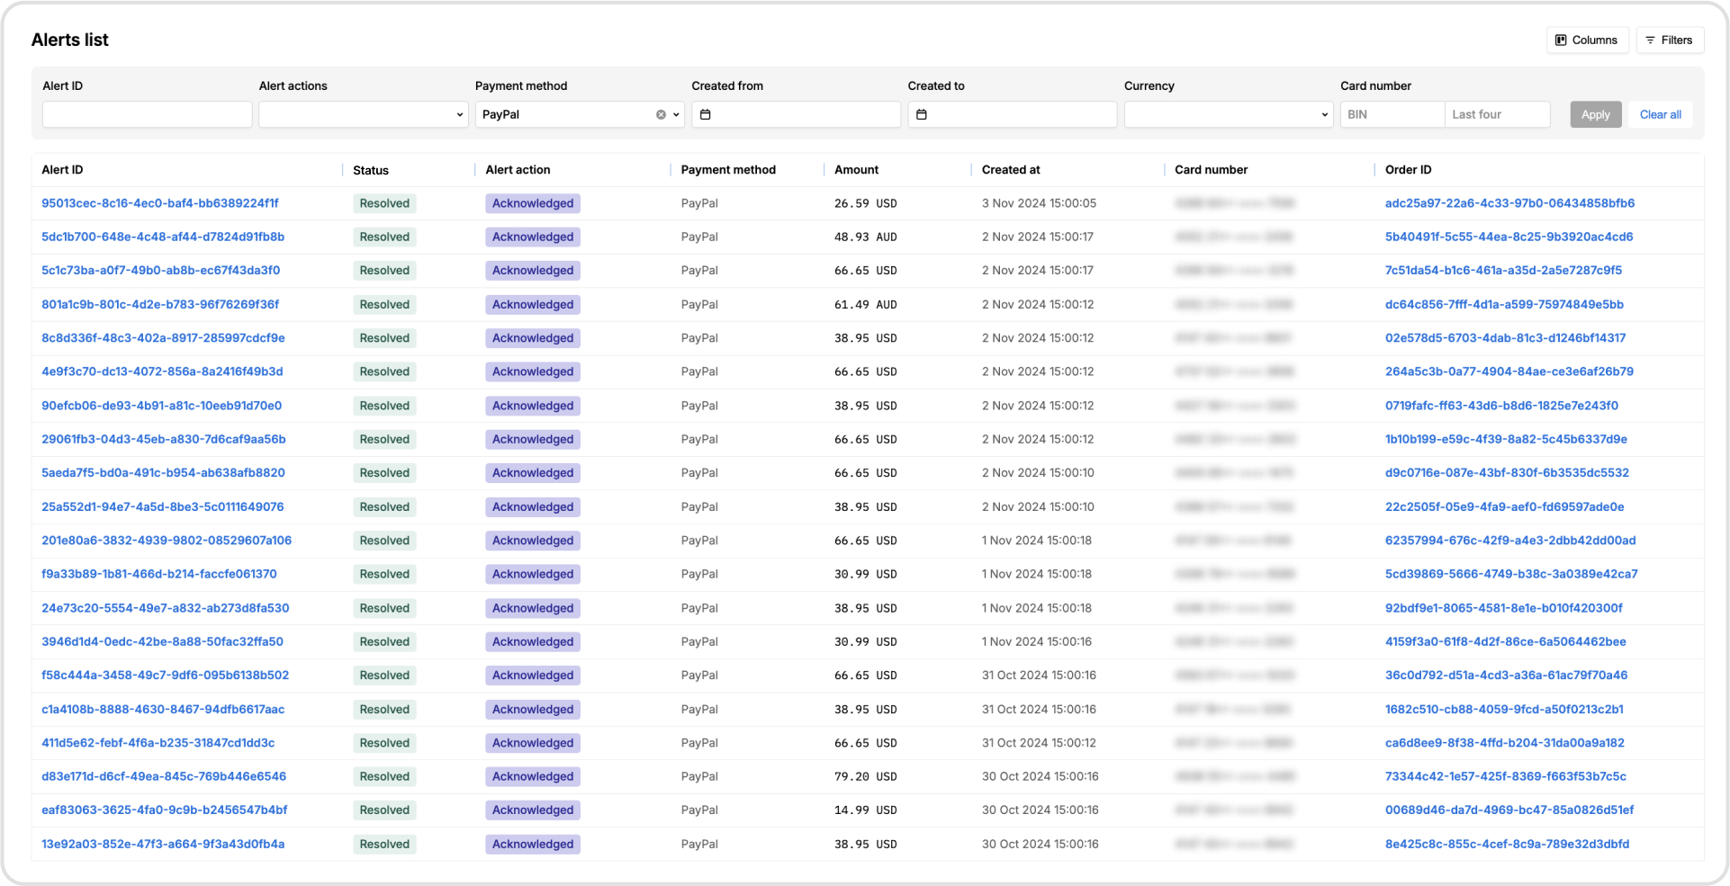Type in the Last four card field
Viewport: 1730px width, 886px height.
click(x=1497, y=114)
